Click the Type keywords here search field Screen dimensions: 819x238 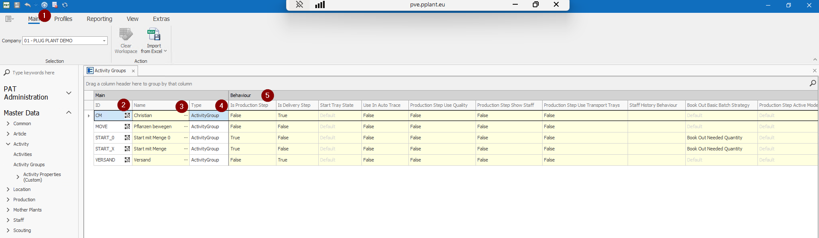coord(41,73)
